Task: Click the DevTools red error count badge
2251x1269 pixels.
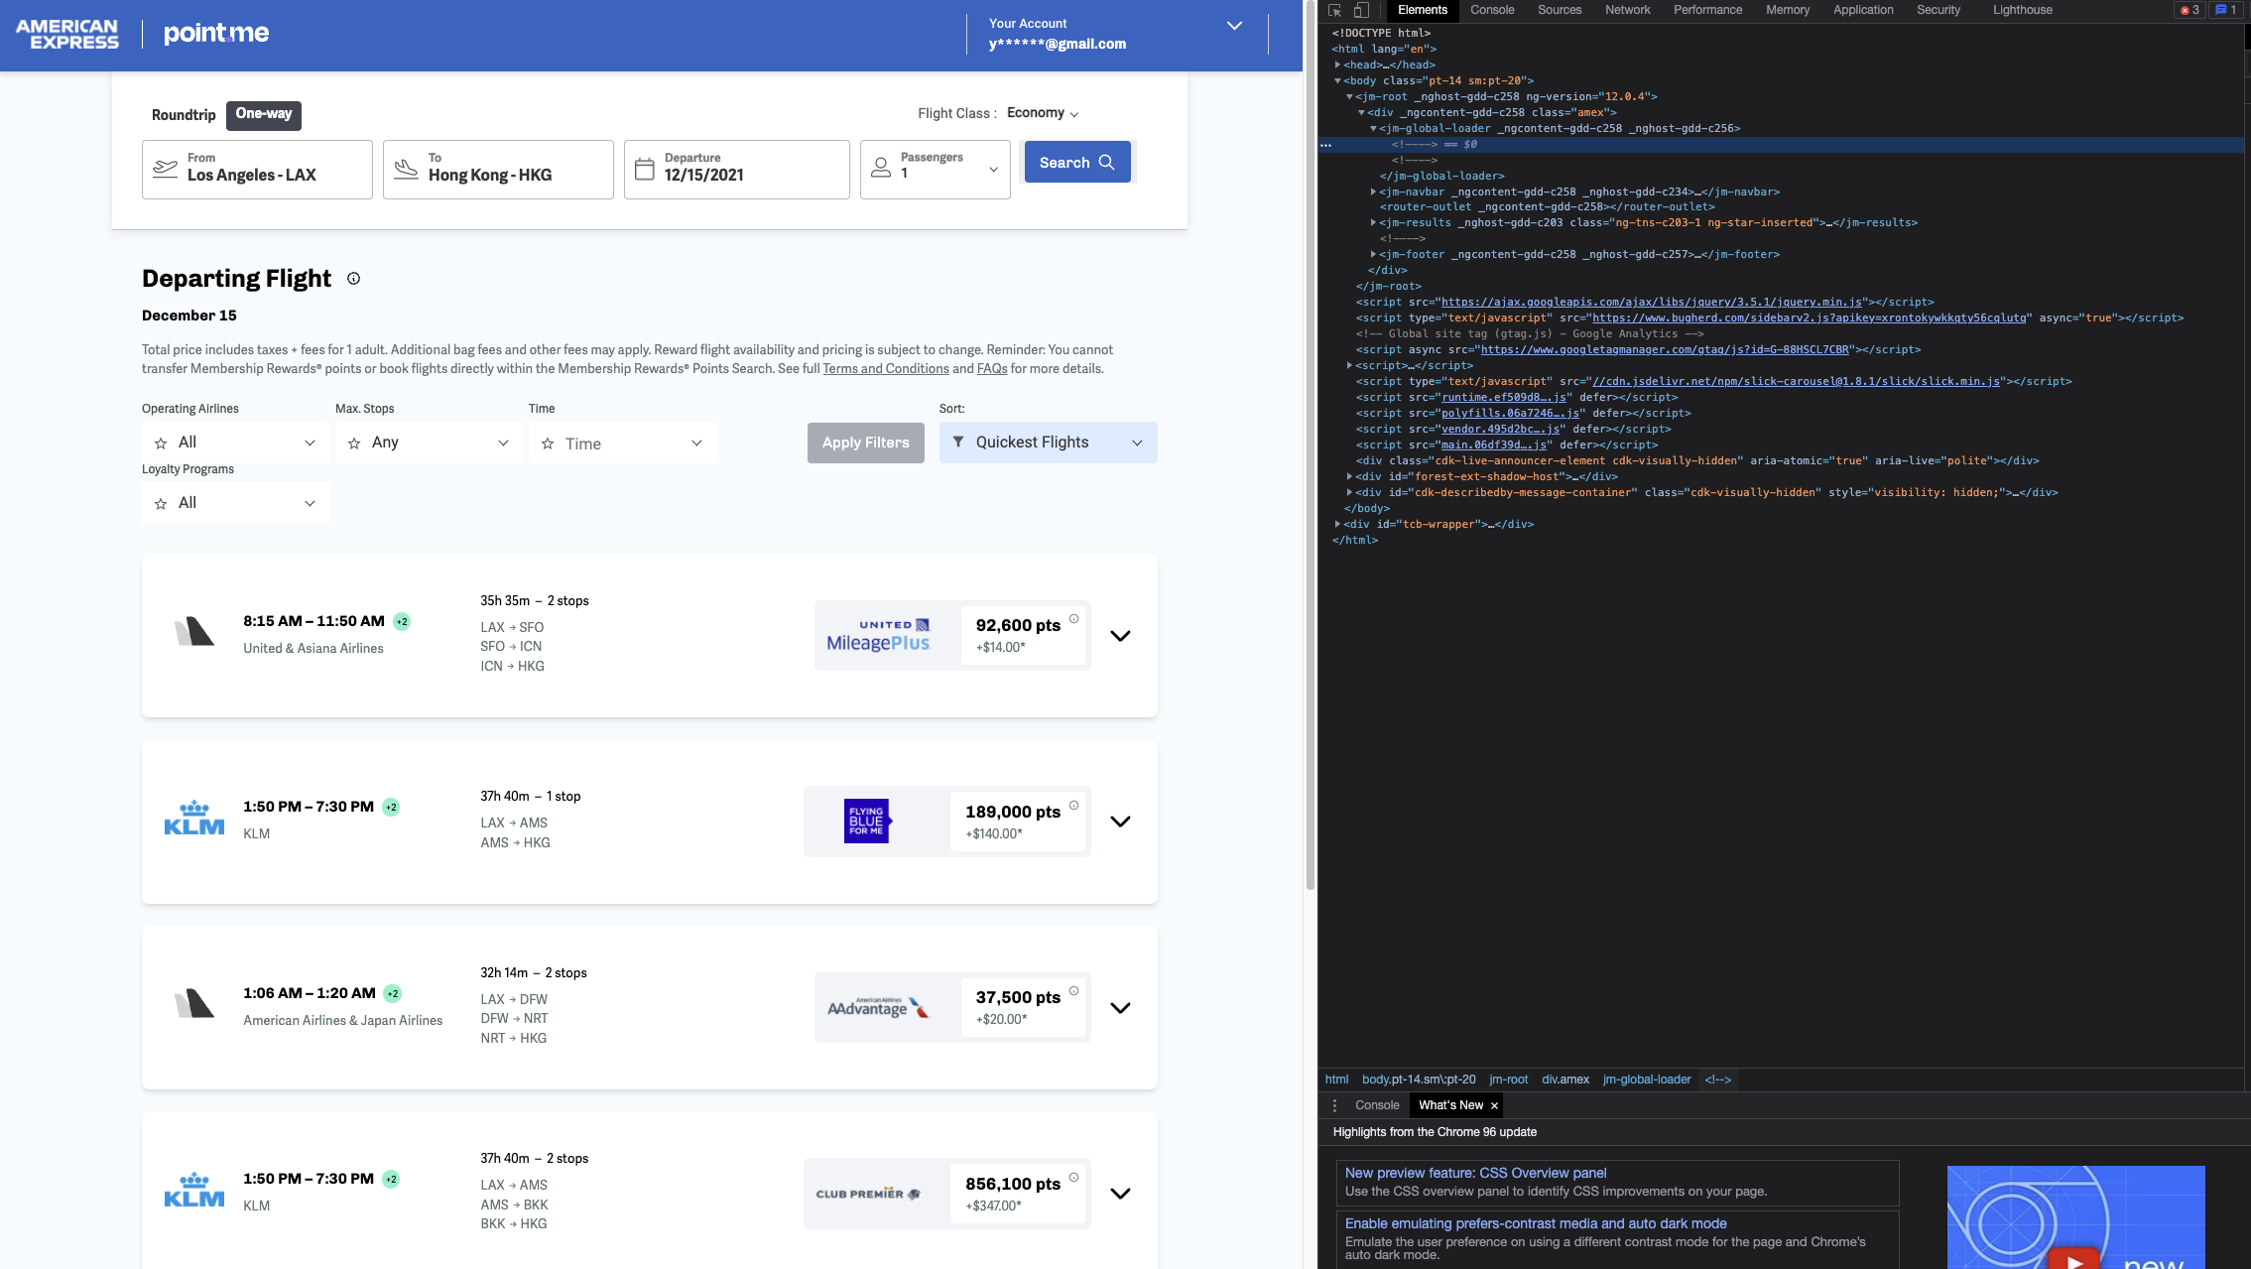Action: pos(2188,10)
